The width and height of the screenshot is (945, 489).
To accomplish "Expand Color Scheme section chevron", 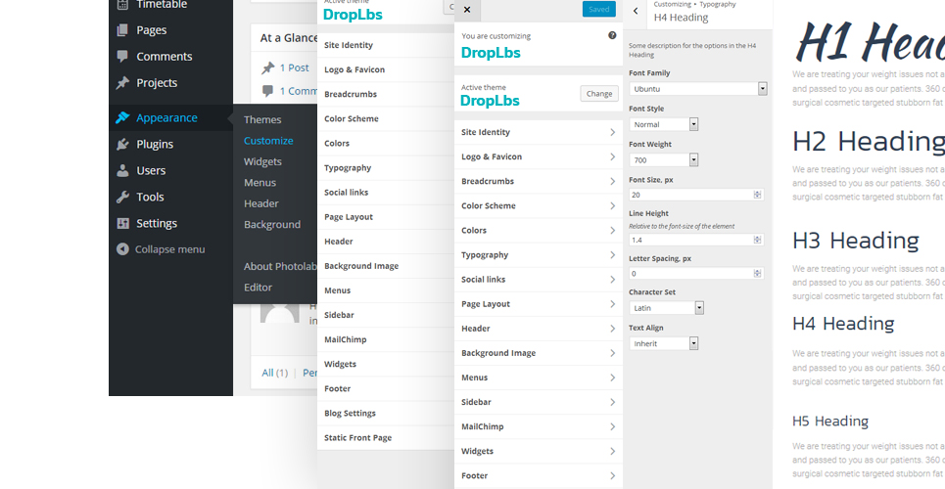I will point(612,206).
